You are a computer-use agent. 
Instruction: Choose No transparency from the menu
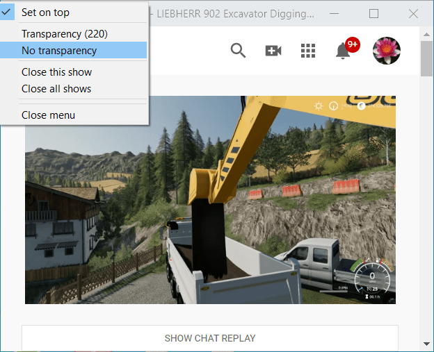pyautogui.click(x=73, y=50)
